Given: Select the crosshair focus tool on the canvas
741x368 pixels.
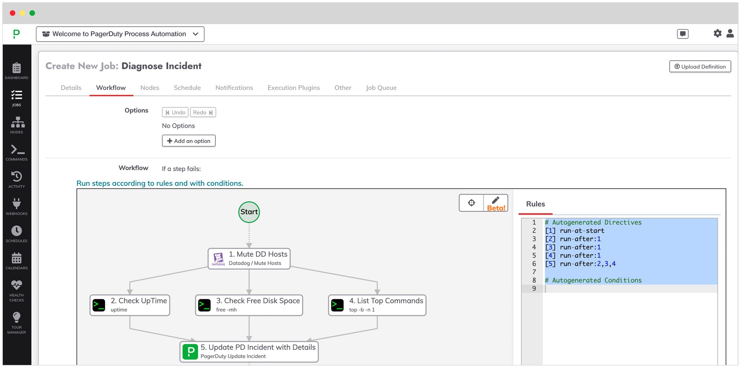Looking at the screenshot, I should [471, 202].
